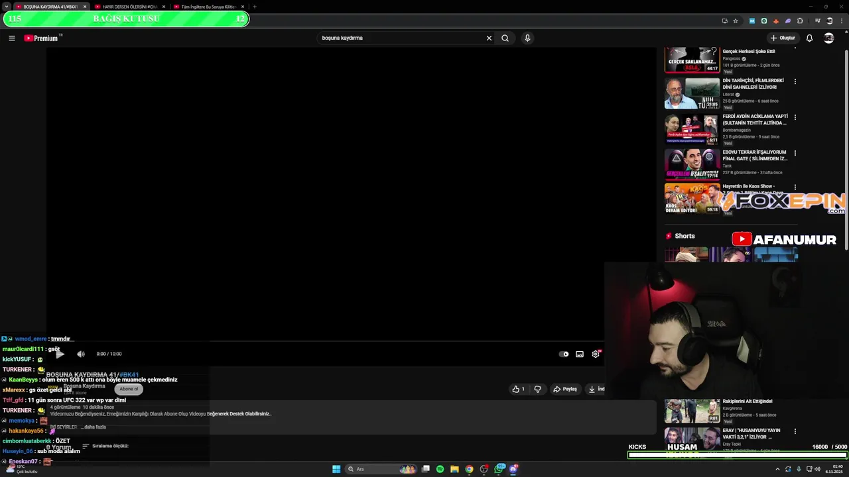
Task: Open the Chrome extensions puzzle icon
Action: [x=800, y=21]
